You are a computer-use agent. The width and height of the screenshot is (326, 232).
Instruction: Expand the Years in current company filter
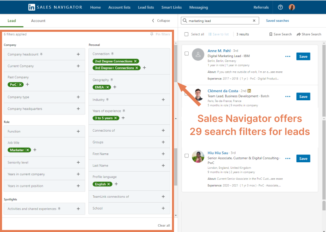78,174
